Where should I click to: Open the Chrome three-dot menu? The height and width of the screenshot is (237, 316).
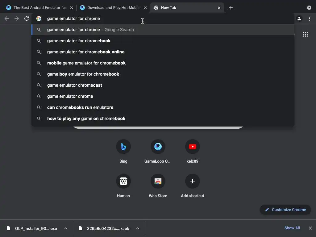click(309, 19)
